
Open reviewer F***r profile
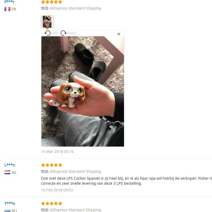coord(9,2)
